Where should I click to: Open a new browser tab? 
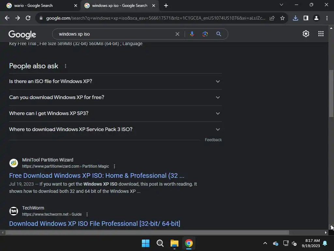point(166,6)
